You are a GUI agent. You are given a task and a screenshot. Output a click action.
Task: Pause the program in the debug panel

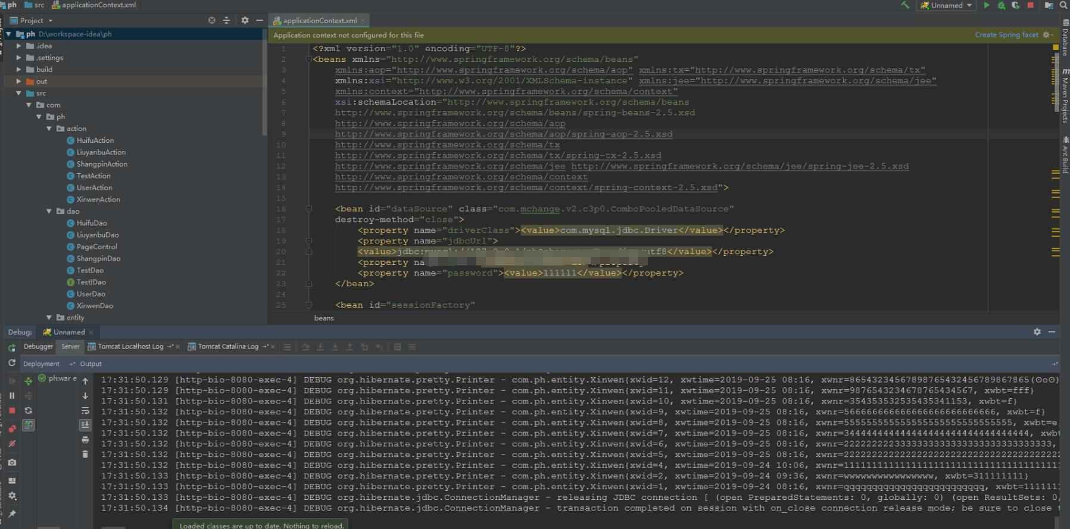[x=12, y=395]
